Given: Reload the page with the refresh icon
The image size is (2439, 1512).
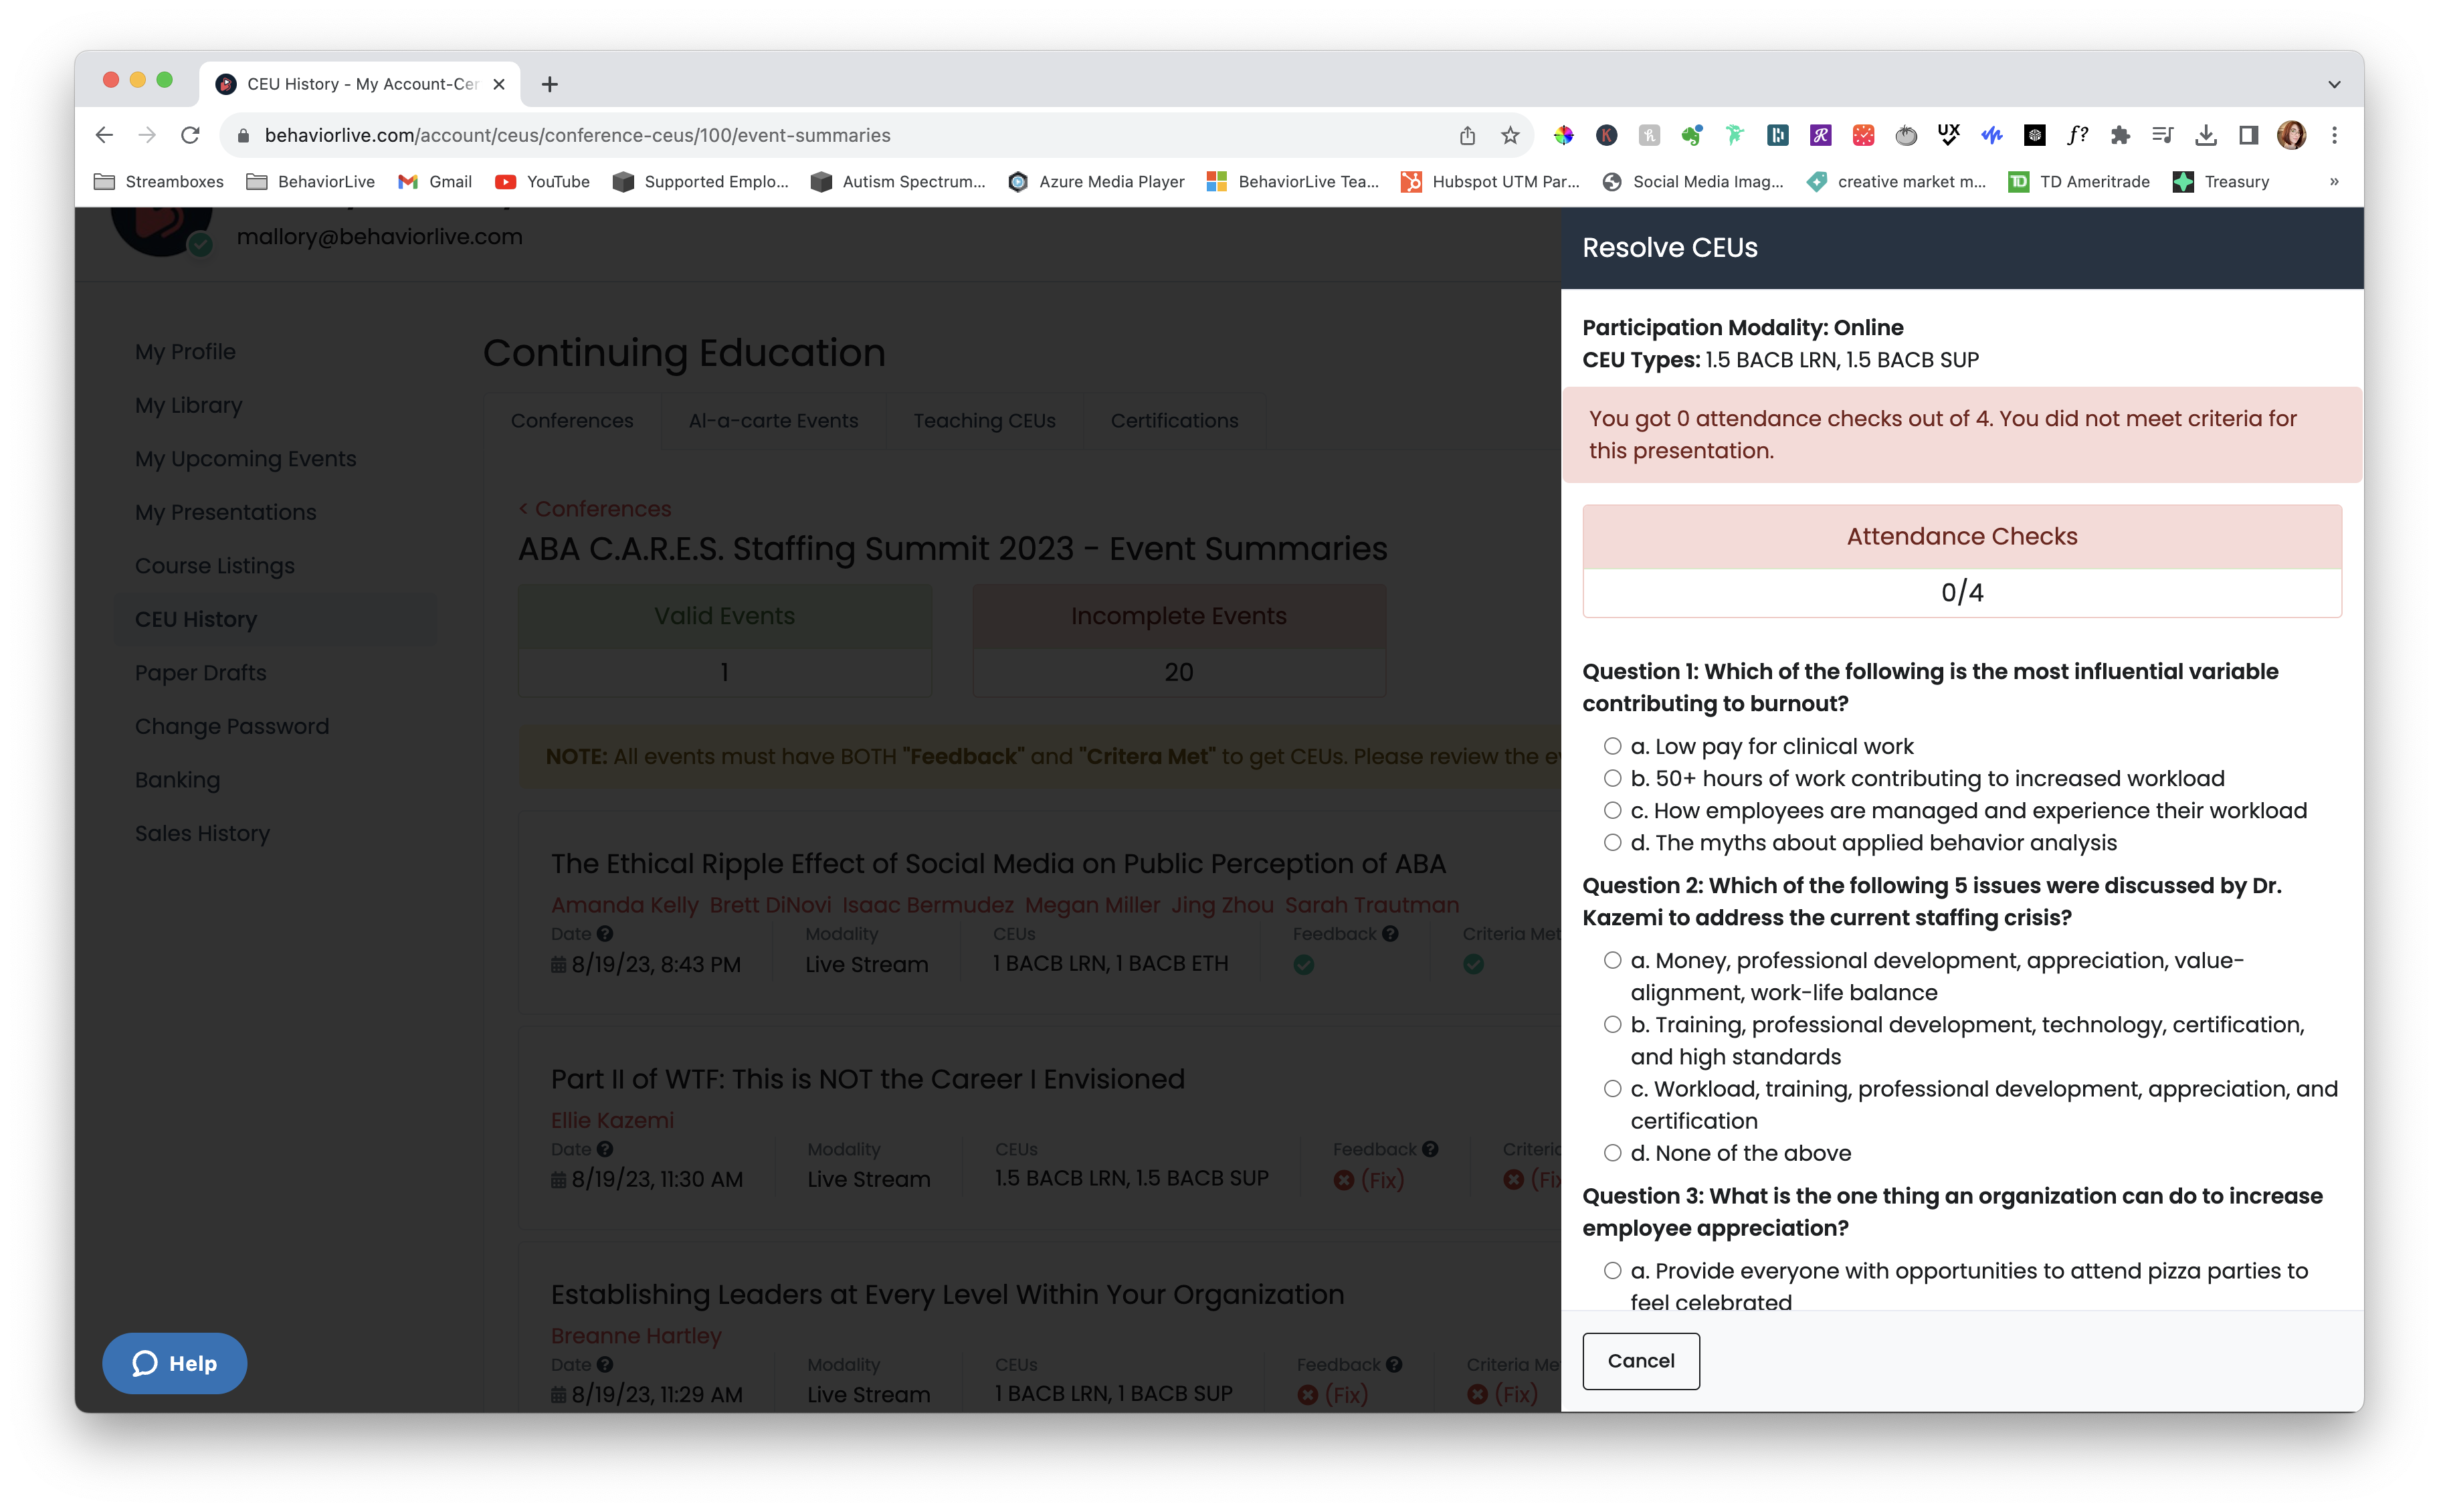Looking at the screenshot, I should pos(190,135).
